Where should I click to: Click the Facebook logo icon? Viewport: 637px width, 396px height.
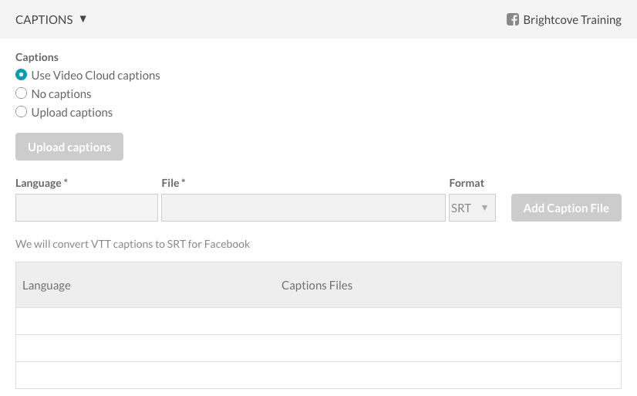pos(512,19)
